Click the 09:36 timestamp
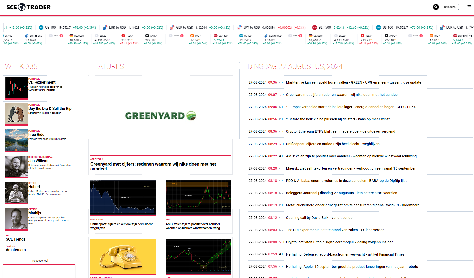The height and width of the screenshot is (278, 474). click(272, 82)
